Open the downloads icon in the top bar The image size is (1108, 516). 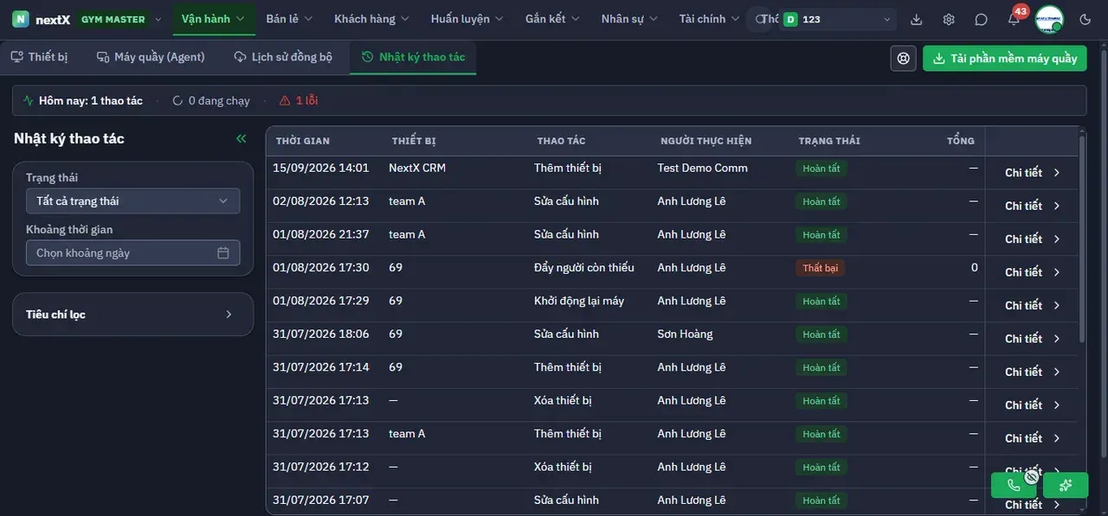(x=917, y=19)
